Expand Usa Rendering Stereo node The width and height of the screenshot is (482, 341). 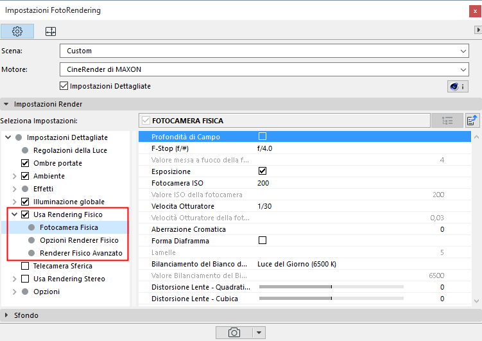(x=14, y=279)
